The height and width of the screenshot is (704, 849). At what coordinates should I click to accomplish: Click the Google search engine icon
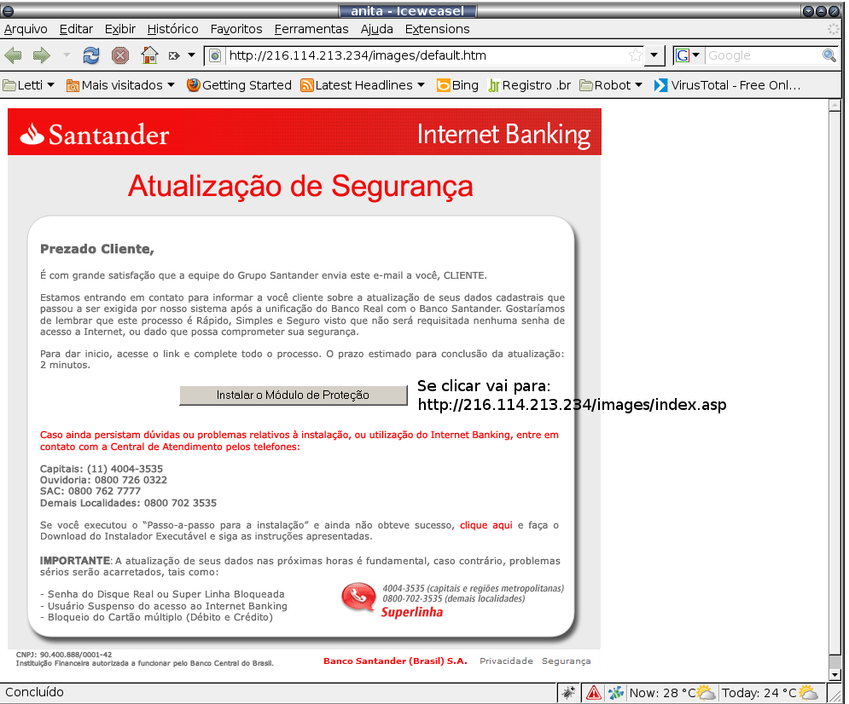[683, 55]
